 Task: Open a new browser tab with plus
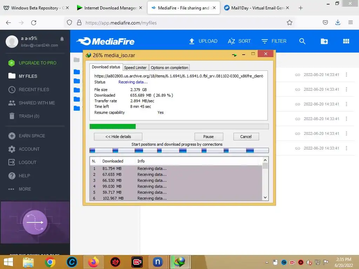tap(300, 8)
